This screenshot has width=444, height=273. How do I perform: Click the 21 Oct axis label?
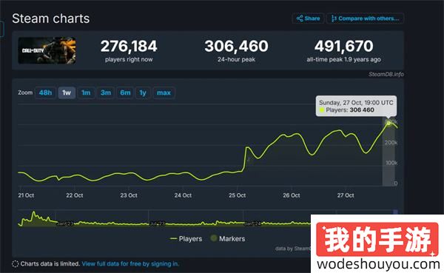point(26,195)
